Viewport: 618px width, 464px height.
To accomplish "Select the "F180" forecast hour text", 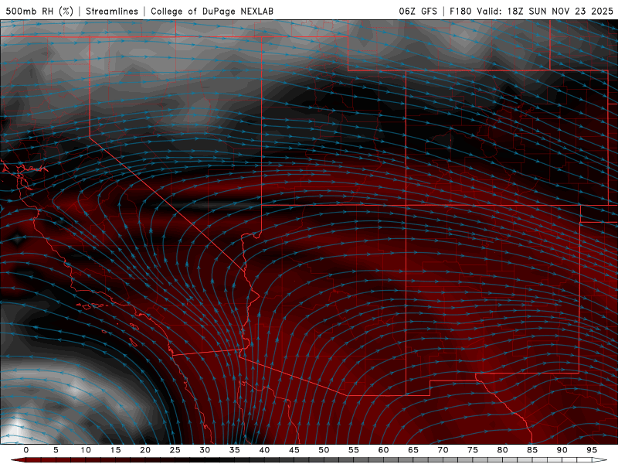I will [460, 11].
